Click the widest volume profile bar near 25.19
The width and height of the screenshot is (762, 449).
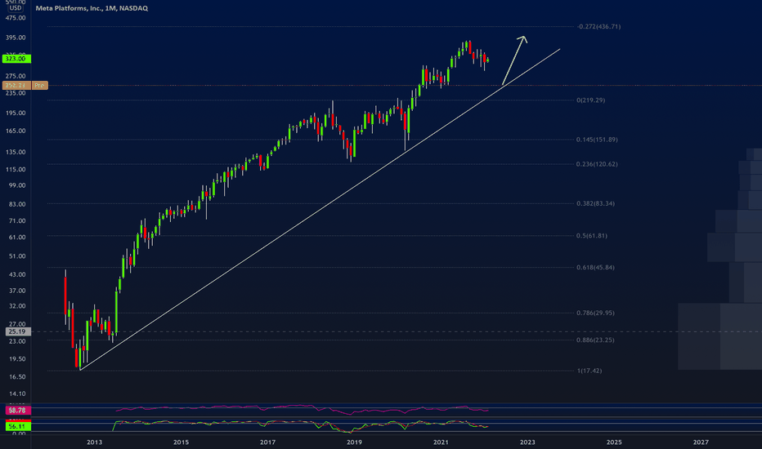point(719,336)
